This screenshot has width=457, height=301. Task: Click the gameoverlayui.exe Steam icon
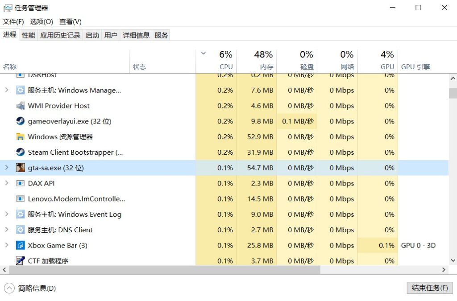pos(20,121)
